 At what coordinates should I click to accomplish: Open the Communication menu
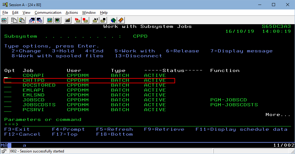tap(48, 13)
